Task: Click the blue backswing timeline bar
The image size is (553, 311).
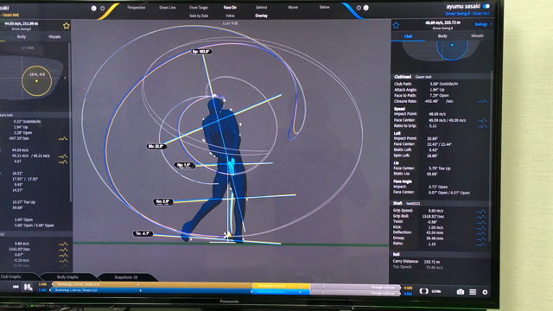Action: point(151,290)
